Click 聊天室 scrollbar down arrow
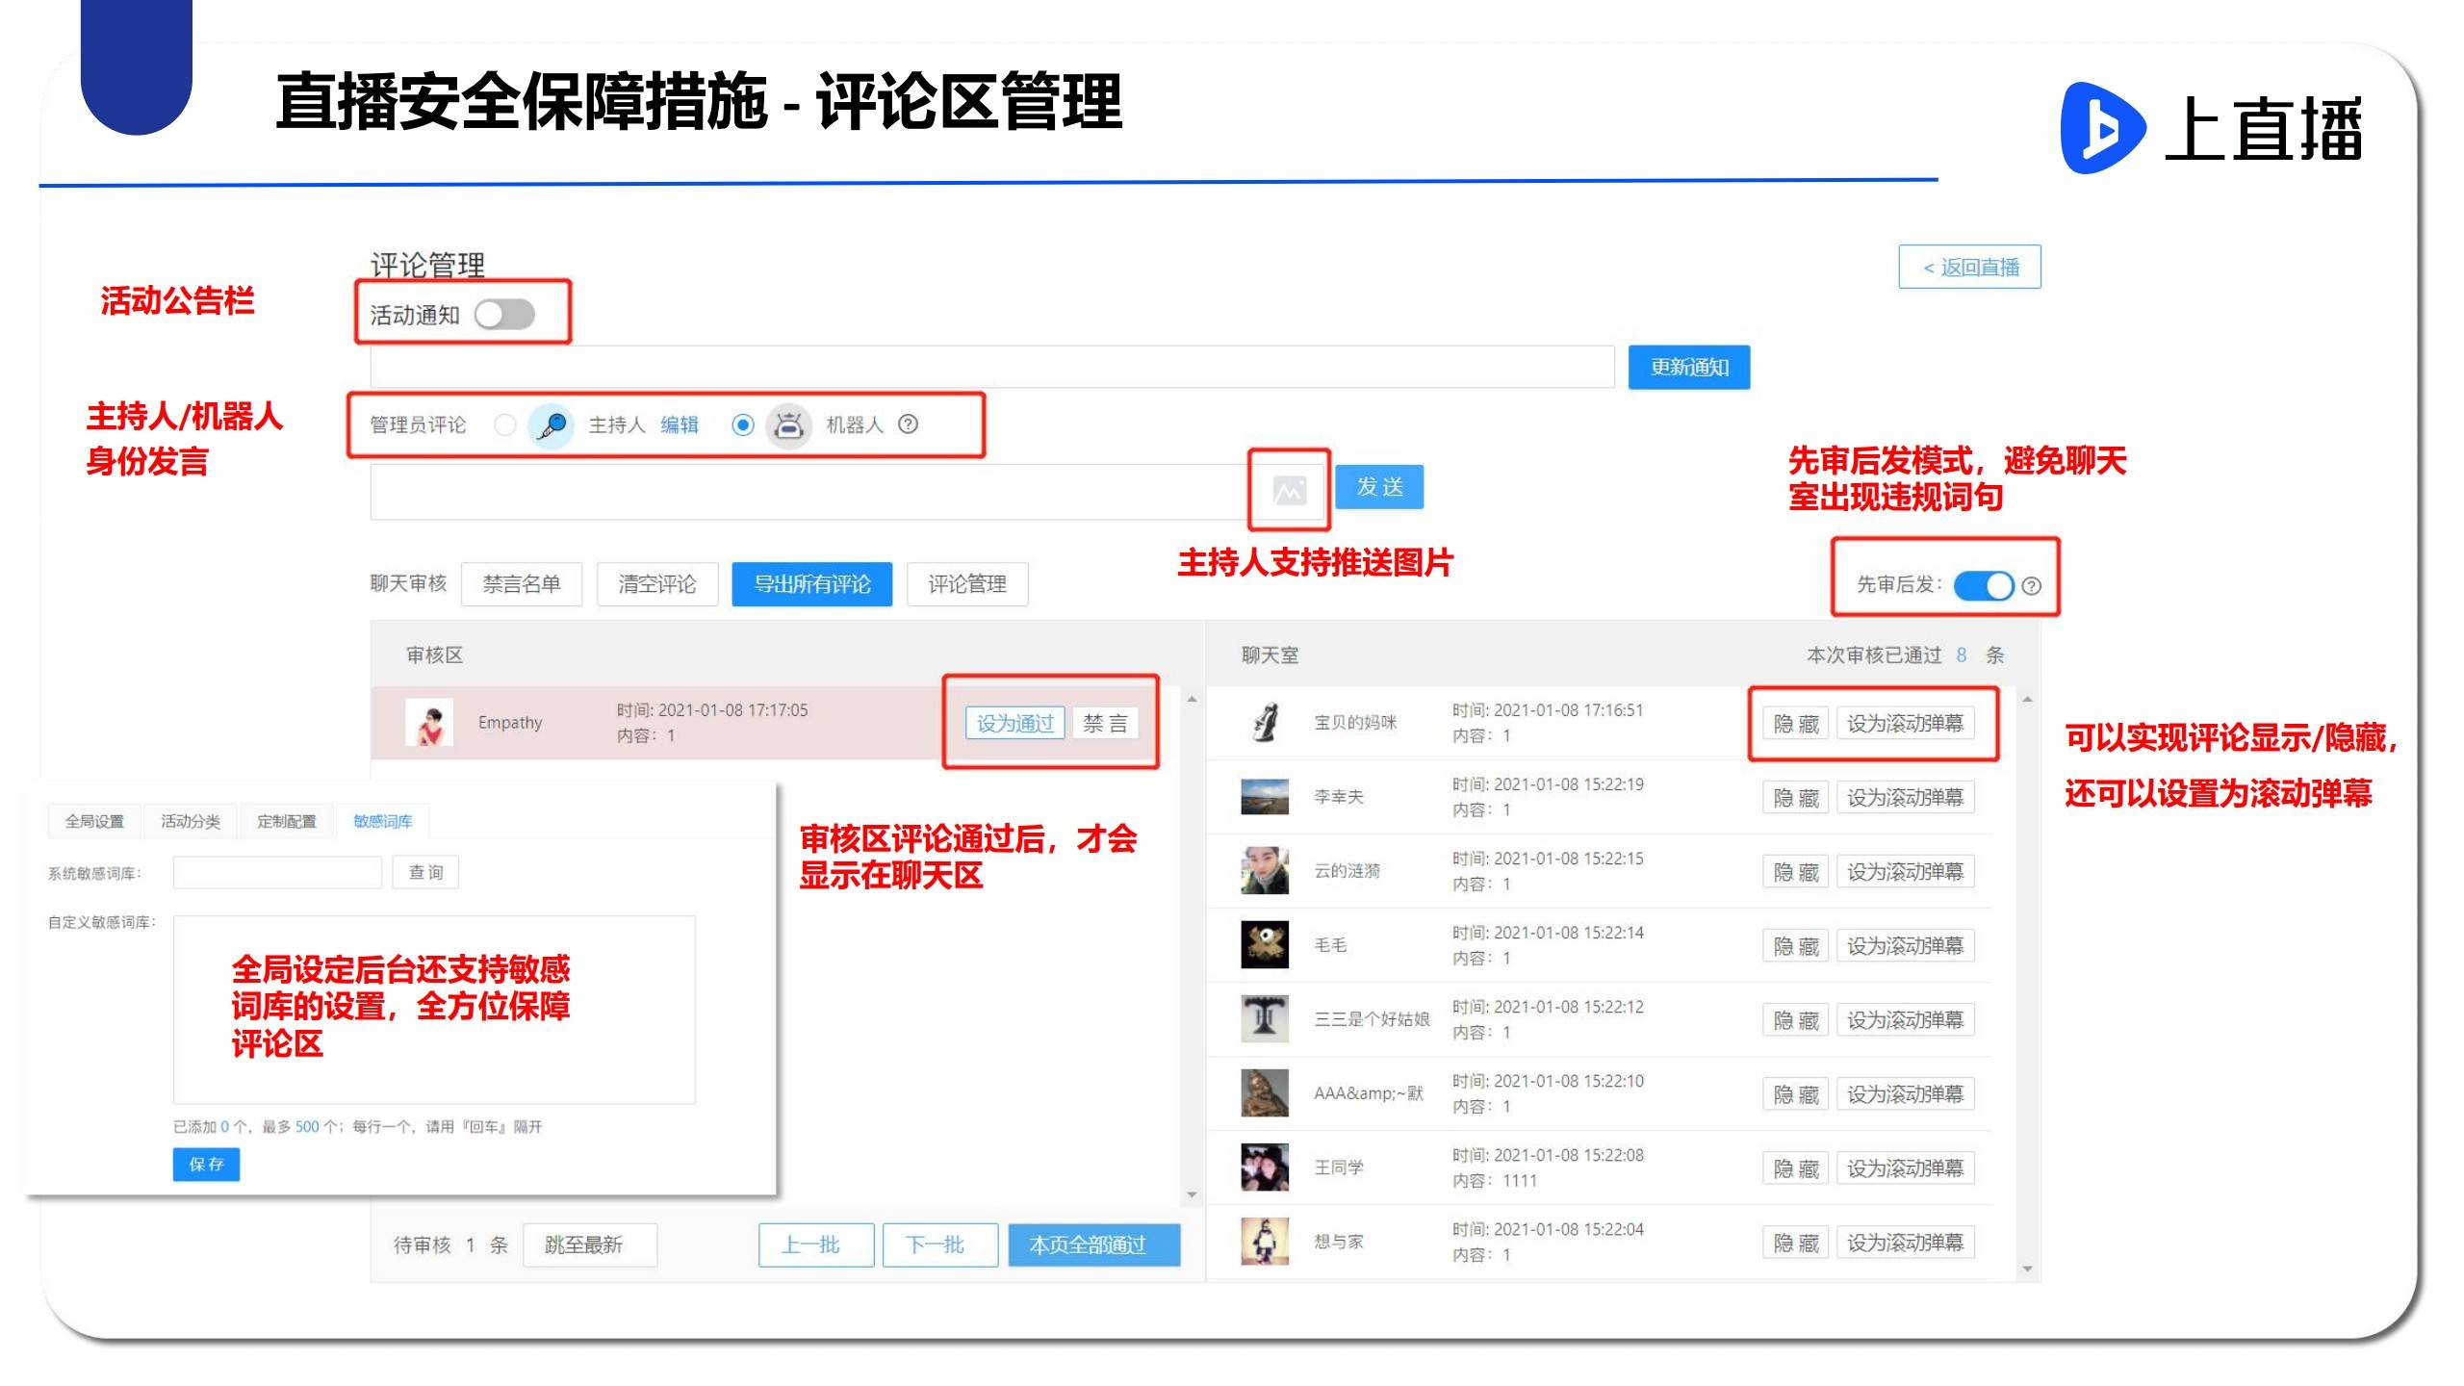Image resolution: width=2464 pixels, height=1386 pixels. pos(2027,1269)
